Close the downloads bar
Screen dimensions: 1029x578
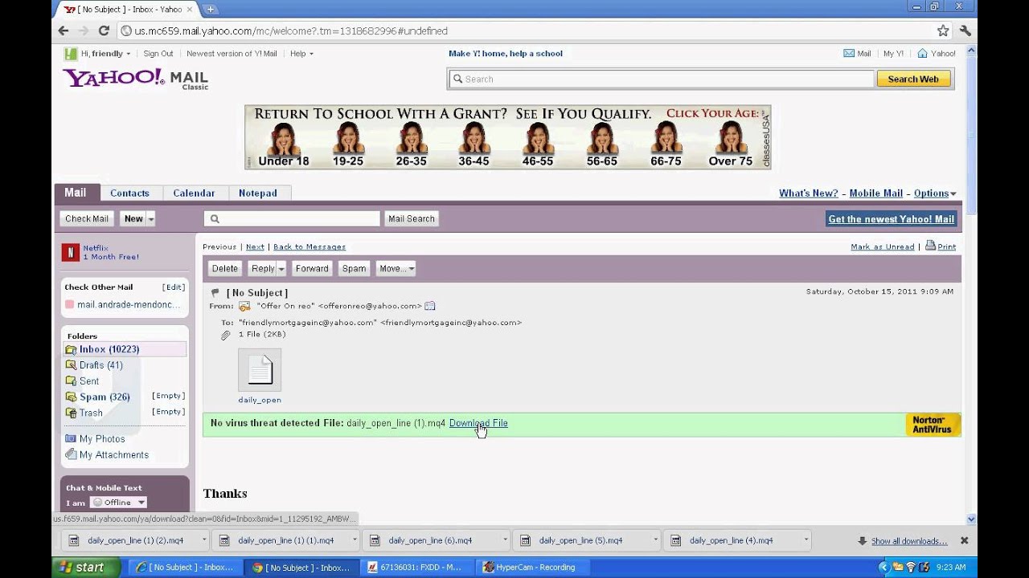(x=964, y=541)
